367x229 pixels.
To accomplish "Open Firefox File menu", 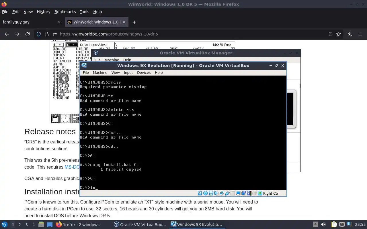I will [x=5, y=12].
